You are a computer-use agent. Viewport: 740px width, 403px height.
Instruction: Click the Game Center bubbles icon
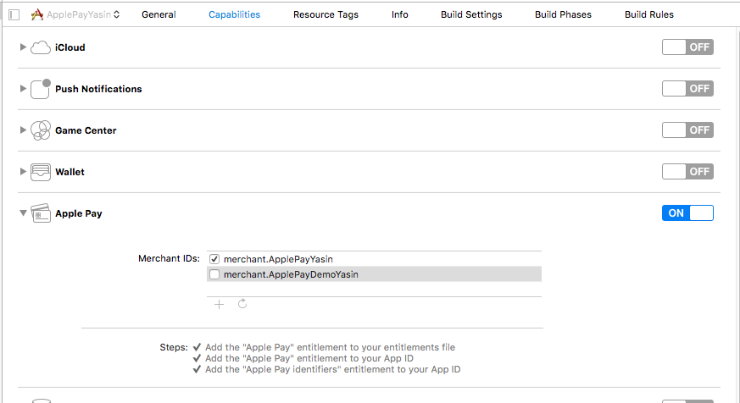click(41, 130)
